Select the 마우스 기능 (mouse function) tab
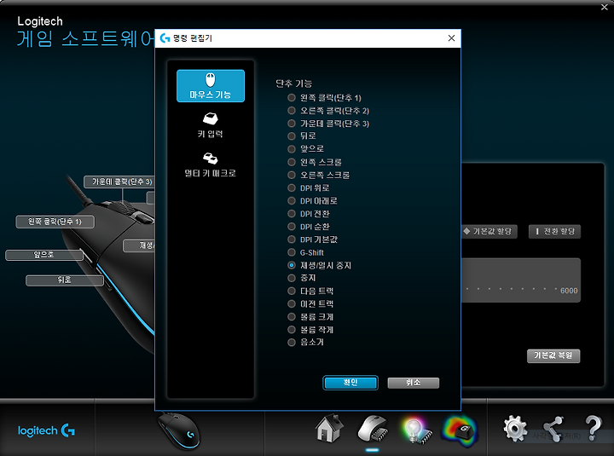Screen dimensions: 614x456 click(x=211, y=86)
